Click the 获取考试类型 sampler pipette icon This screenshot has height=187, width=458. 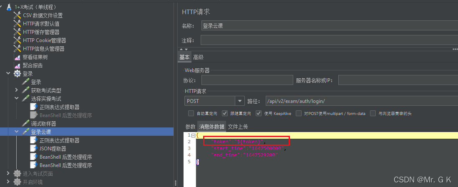click(26, 90)
